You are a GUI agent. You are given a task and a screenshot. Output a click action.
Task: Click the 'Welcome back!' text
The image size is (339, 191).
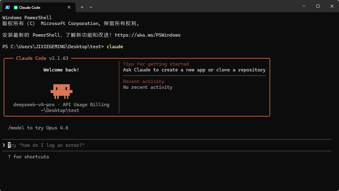pyautogui.click(x=61, y=70)
